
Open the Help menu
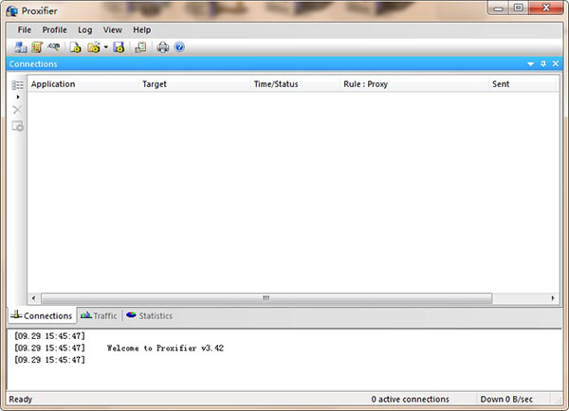coord(142,30)
